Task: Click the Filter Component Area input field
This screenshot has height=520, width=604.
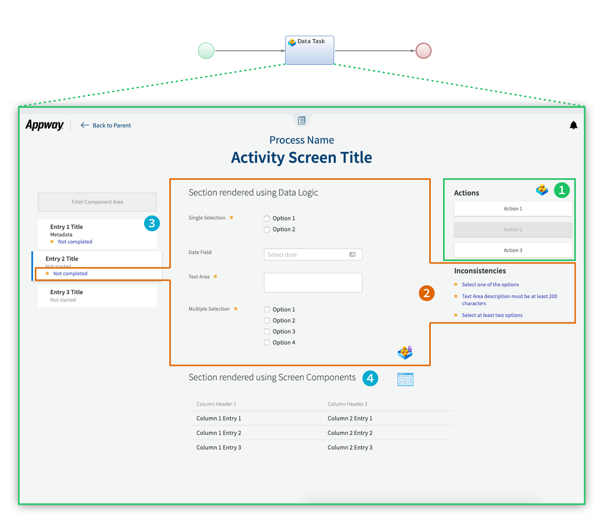Action: point(97,202)
